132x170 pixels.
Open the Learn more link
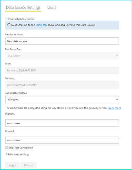pos(114,108)
